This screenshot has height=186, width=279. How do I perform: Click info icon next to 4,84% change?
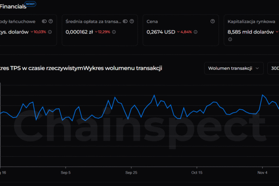click(194, 32)
